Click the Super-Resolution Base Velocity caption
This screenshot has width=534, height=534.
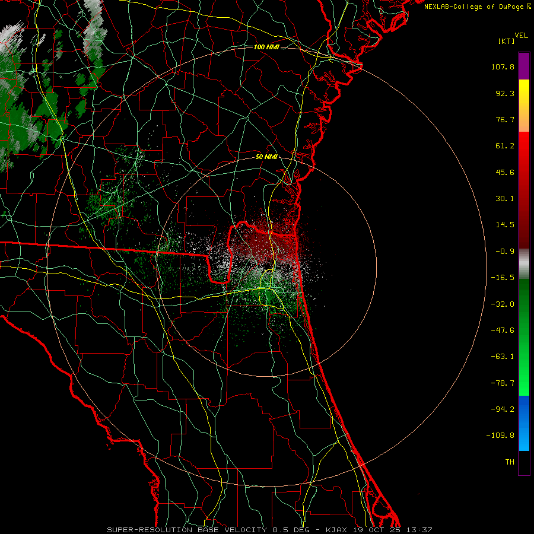tap(269, 530)
